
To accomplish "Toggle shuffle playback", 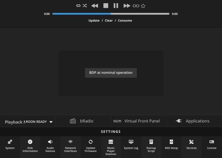I will (x=85, y=6).
